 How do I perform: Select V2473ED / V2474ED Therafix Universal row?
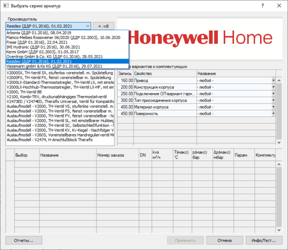coord(60,101)
